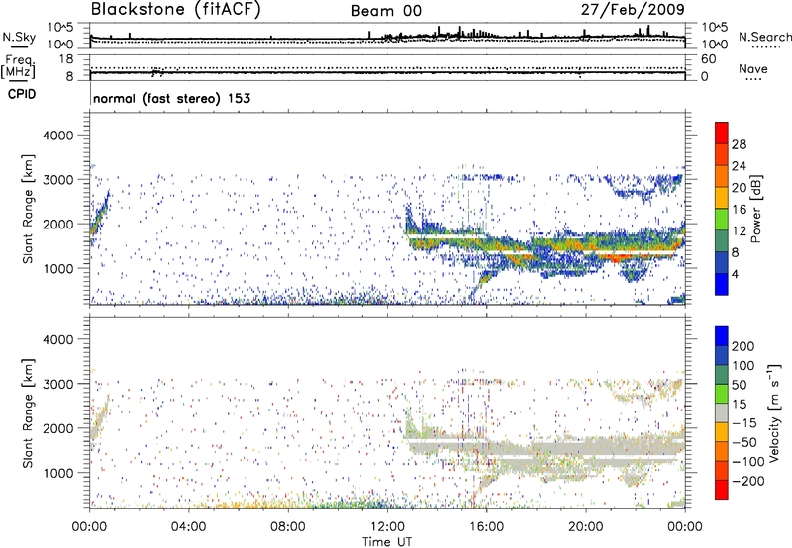Click the "Beam 00" header label
Viewport: 792px width, 548px height.
(386, 11)
